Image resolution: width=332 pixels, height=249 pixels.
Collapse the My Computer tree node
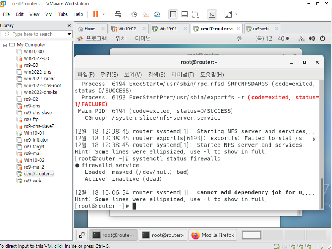[5, 45]
